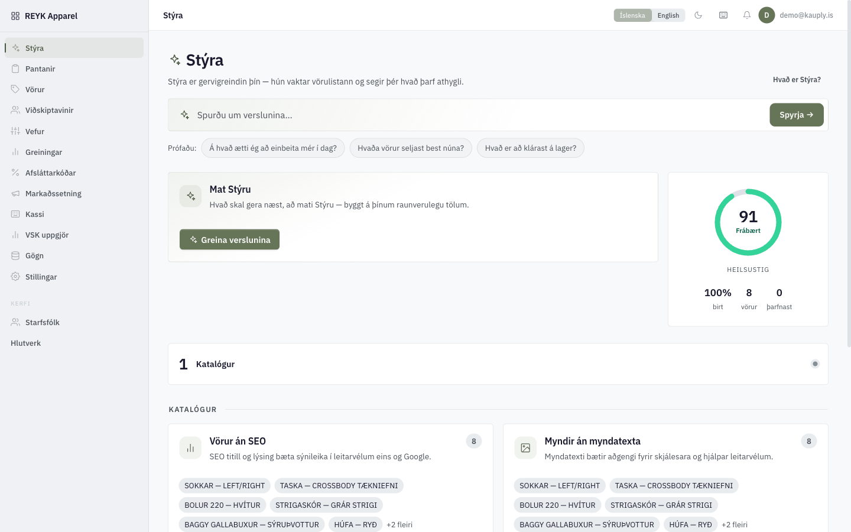Select Íslenska language option

pyautogui.click(x=632, y=15)
